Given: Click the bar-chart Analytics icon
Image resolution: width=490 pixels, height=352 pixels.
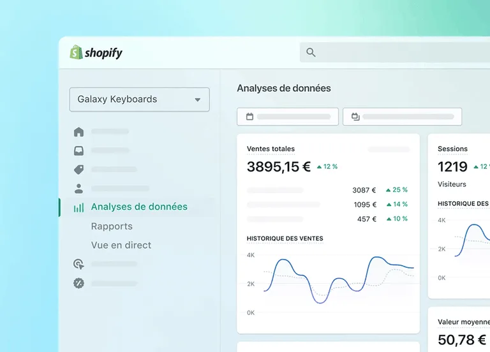Looking at the screenshot, I should 78,208.
